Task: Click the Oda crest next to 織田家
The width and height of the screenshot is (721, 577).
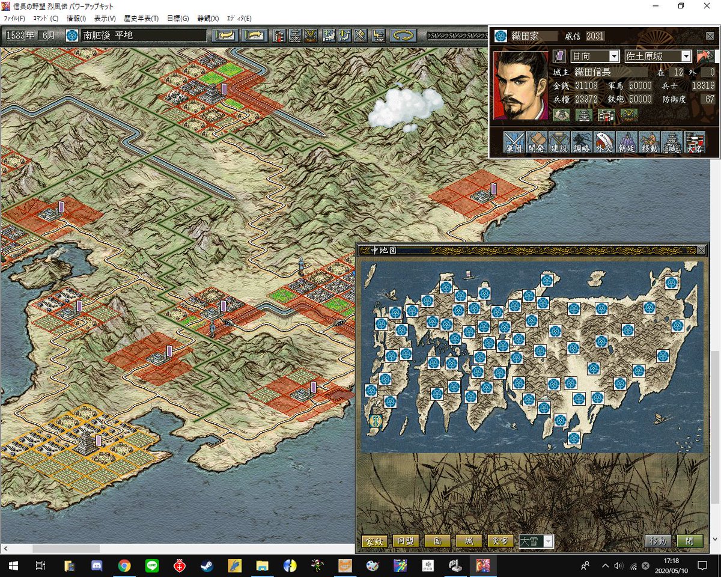Action: [x=502, y=36]
